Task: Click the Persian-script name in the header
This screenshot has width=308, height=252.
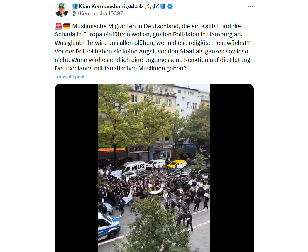Action: point(143,6)
